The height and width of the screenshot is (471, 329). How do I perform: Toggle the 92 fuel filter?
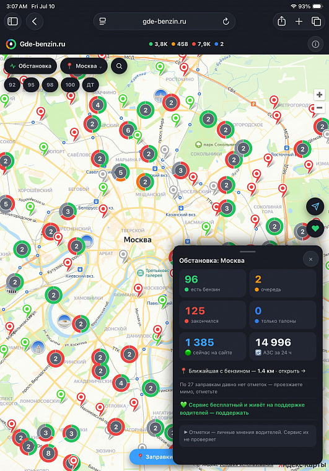click(x=12, y=85)
